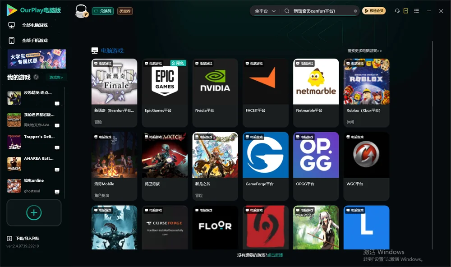Image resolution: width=451 pixels, height=267 pixels.
Task: Open the Netmarble平台 card
Action: coord(316,92)
